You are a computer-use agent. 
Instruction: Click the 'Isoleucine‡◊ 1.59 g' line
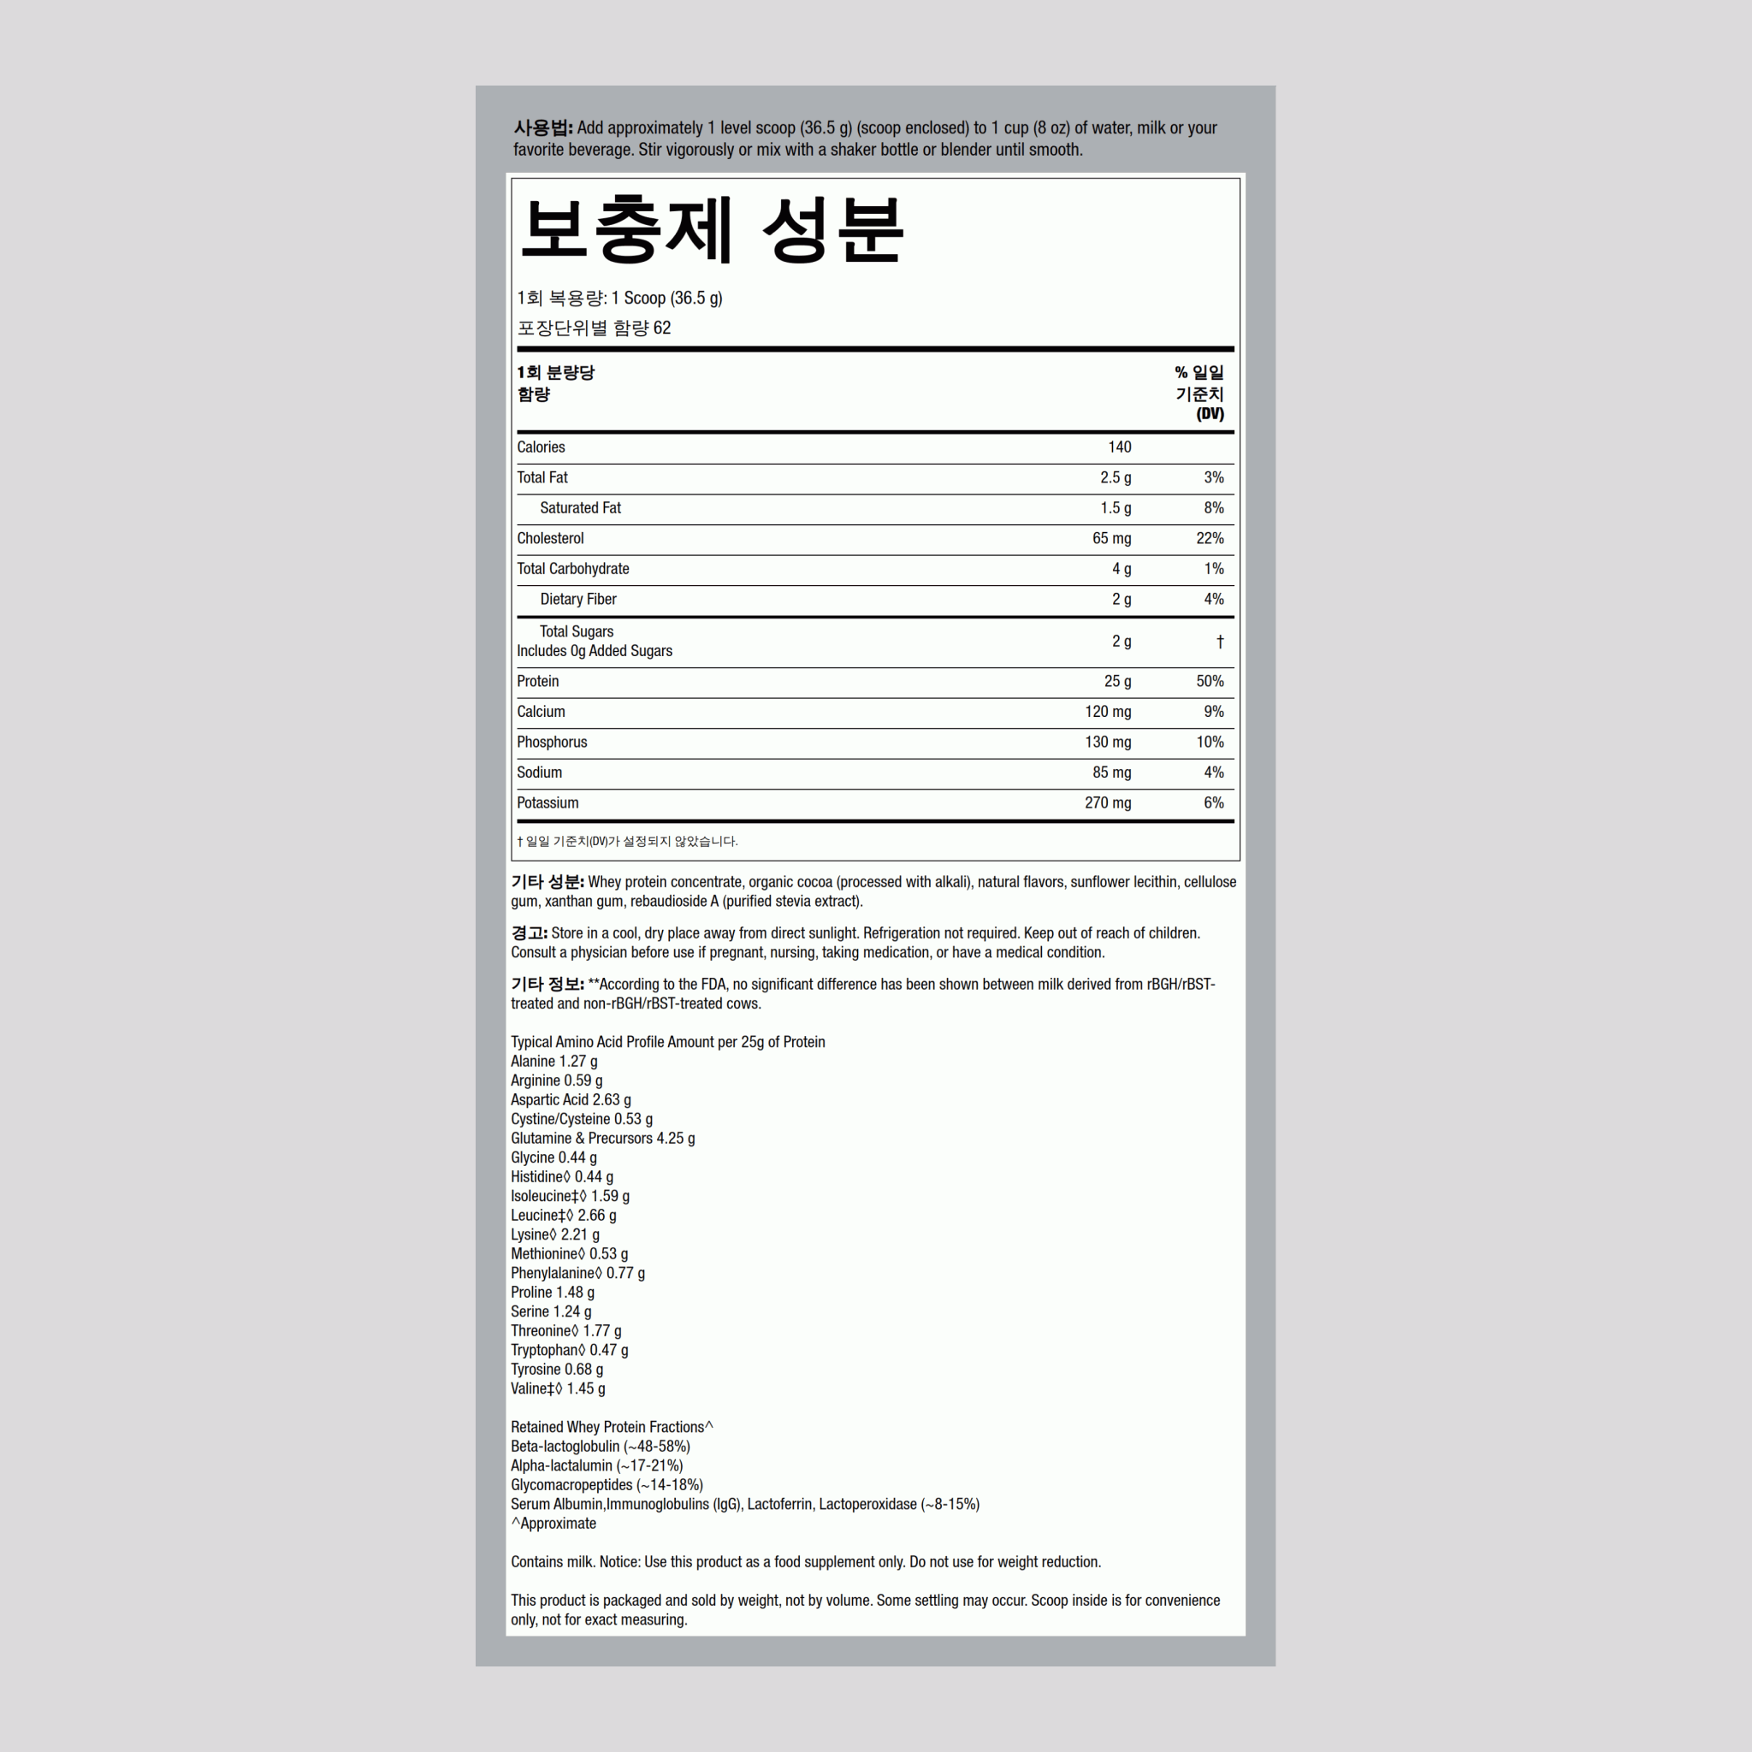click(x=571, y=1197)
